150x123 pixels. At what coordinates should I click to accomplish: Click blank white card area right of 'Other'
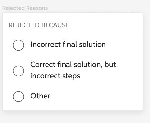coord(96,96)
